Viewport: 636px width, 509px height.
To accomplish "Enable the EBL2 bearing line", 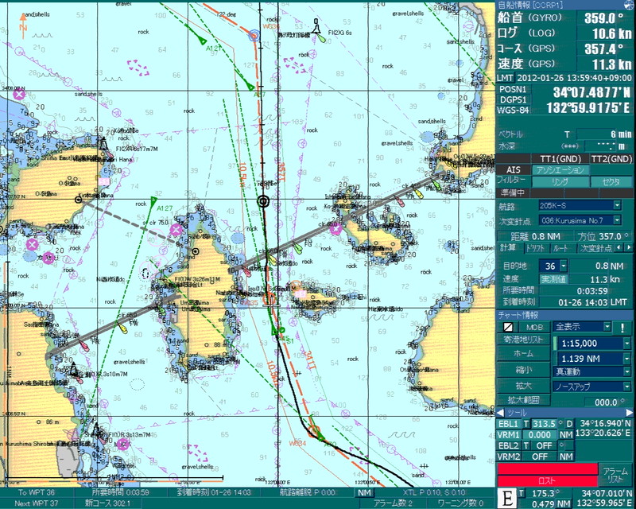I will pyautogui.click(x=509, y=445).
